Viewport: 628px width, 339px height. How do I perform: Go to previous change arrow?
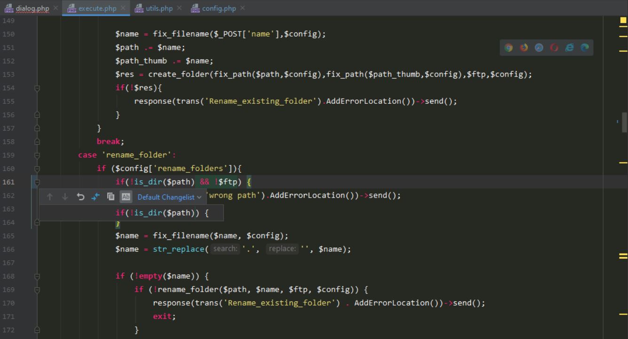click(50, 197)
